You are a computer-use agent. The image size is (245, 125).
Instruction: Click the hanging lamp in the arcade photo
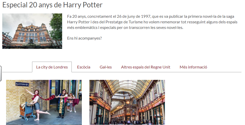128,103
